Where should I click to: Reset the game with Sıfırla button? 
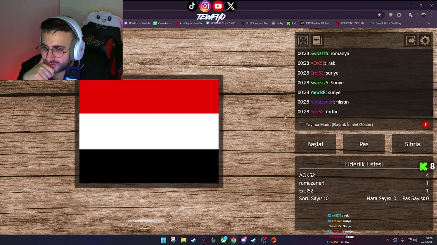click(412, 144)
